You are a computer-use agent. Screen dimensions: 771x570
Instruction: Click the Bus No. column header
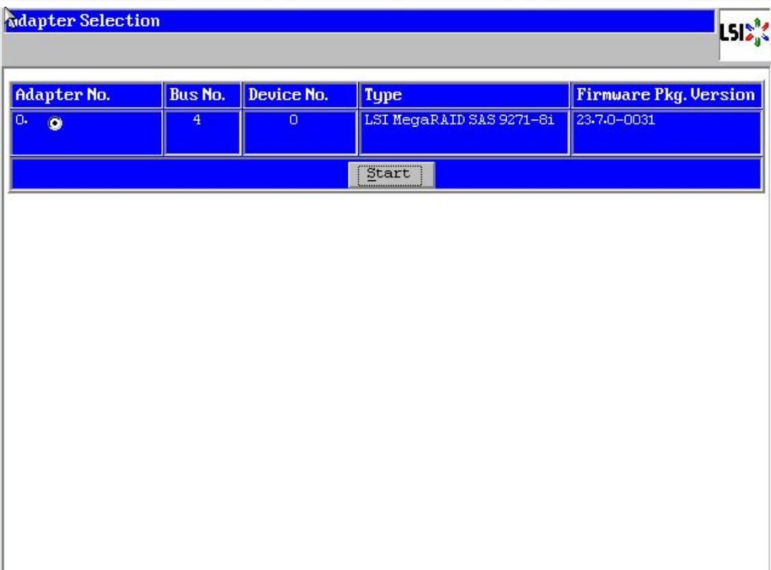point(202,95)
